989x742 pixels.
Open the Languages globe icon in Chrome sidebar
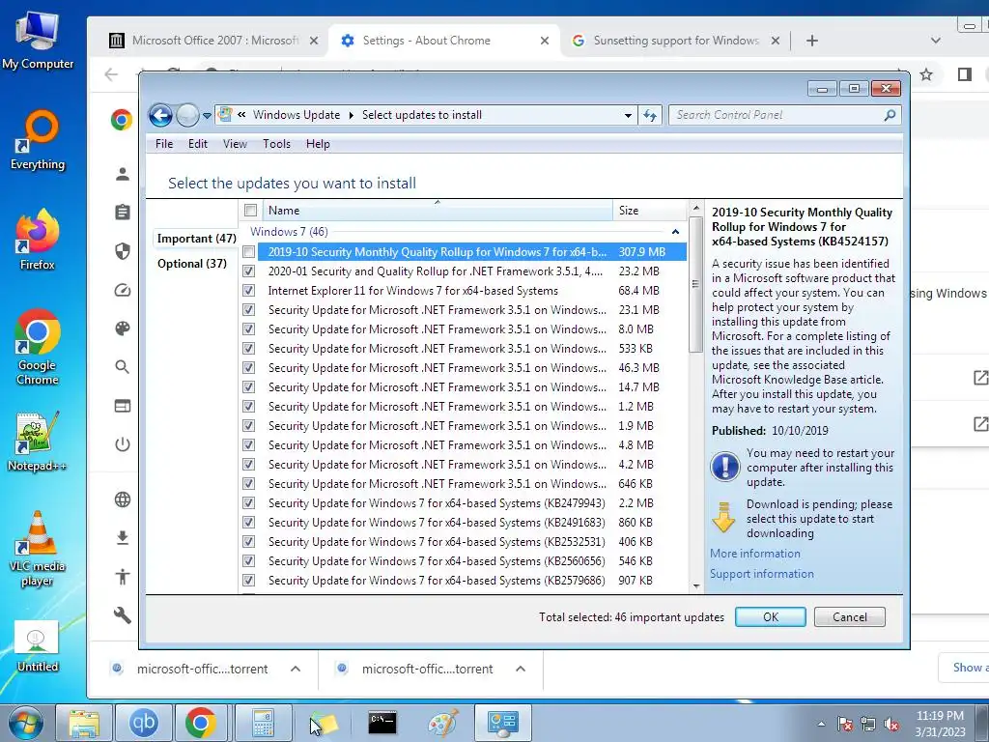(123, 499)
